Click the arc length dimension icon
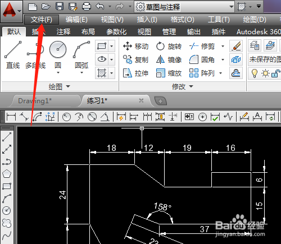The height and width of the screenshot is (244, 281). (x=37, y=117)
